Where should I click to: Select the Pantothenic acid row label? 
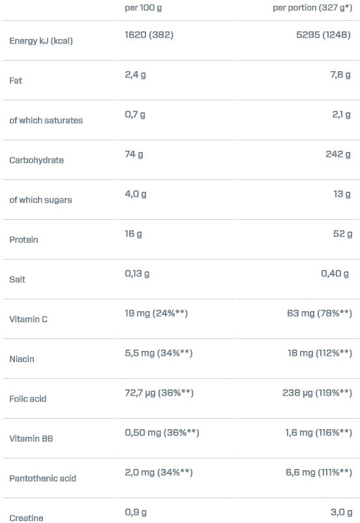tap(42, 478)
